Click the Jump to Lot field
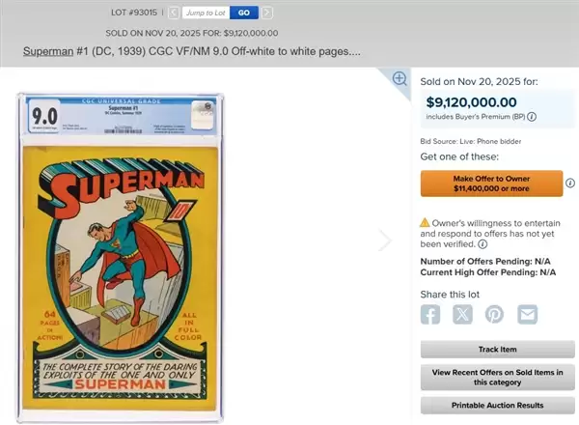 [x=206, y=13]
